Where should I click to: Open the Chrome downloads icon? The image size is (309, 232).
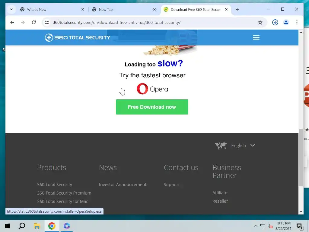275,22
